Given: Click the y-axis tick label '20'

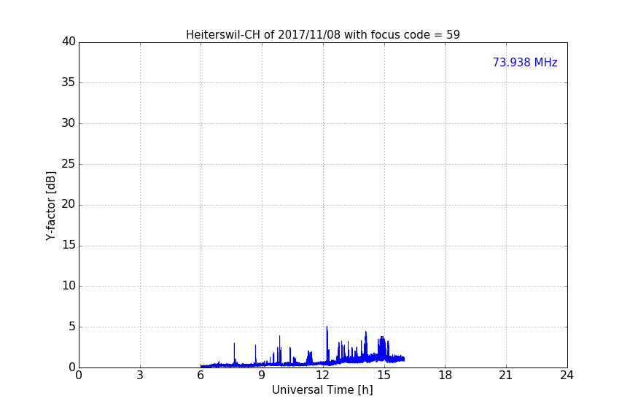Looking at the screenshot, I should 69,204.
